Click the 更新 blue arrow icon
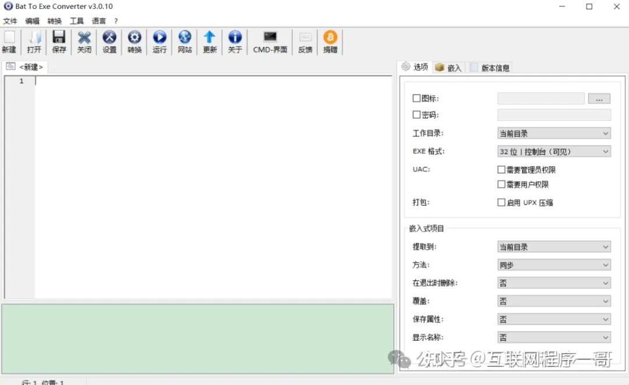 pos(210,37)
